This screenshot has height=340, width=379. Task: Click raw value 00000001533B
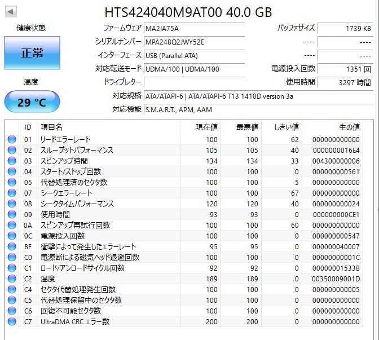(x=336, y=268)
